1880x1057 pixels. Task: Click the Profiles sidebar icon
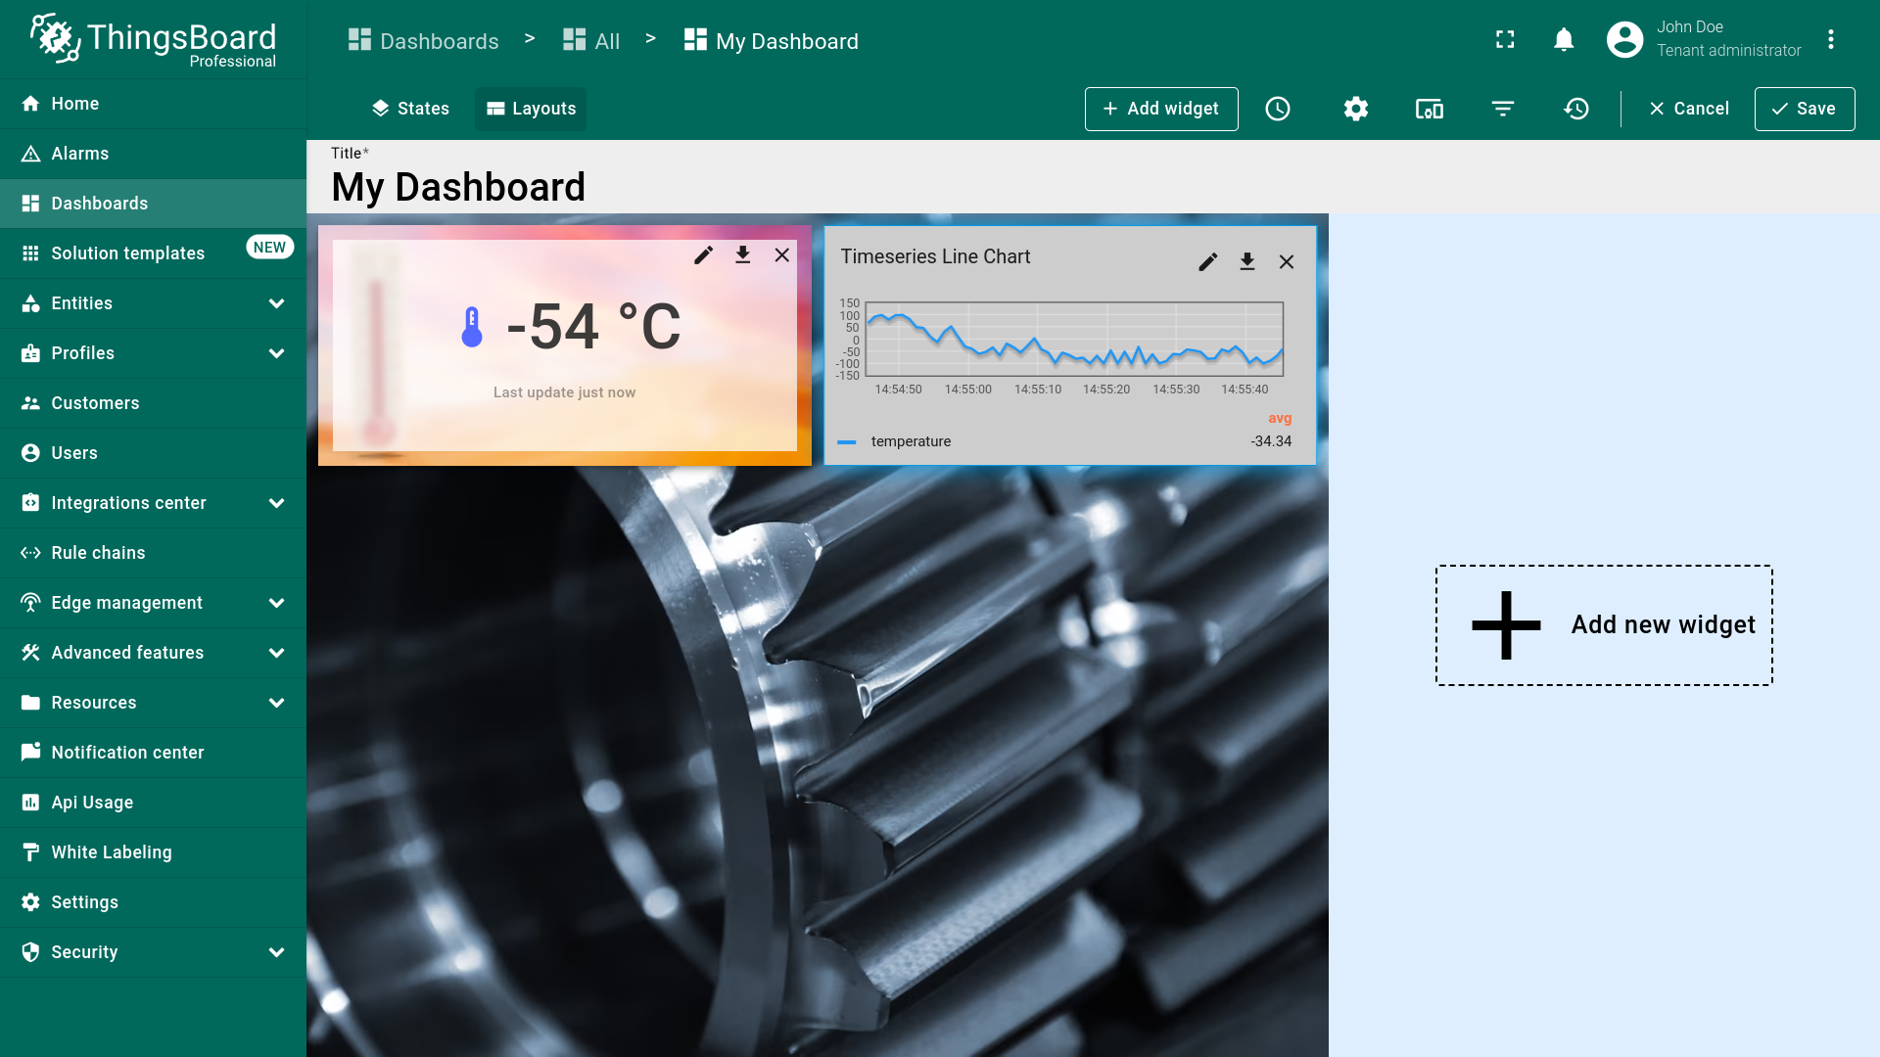pos(30,353)
